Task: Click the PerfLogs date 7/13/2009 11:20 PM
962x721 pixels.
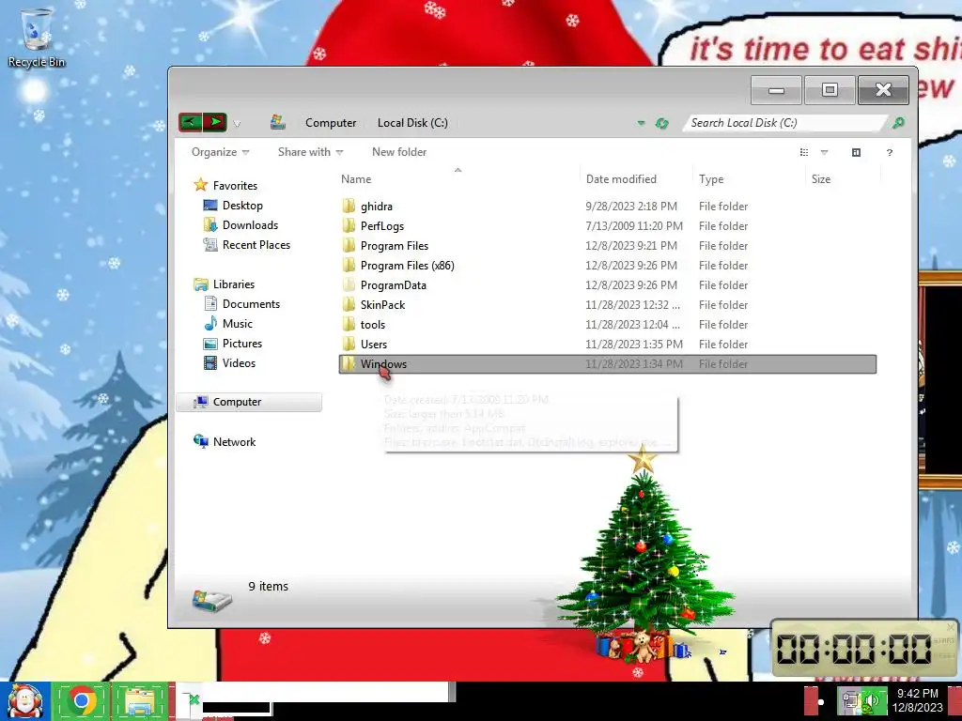Action: 634,226
